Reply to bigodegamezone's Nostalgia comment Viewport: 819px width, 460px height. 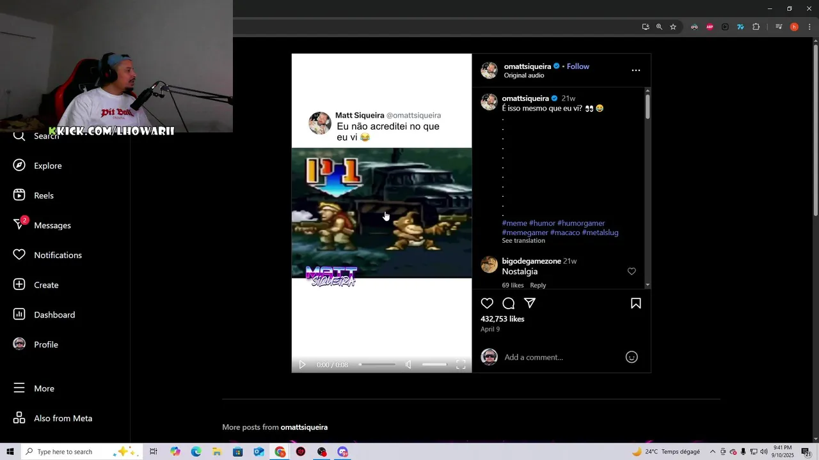(x=538, y=286)
